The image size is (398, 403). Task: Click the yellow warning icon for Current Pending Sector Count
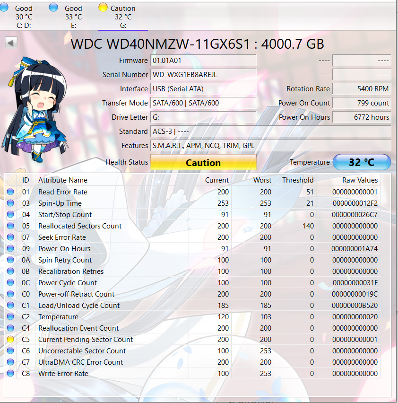10,339
